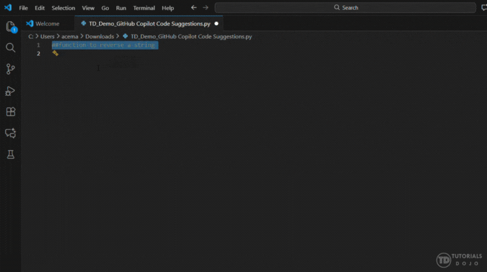
Task: Click line number 1 in the gutter
Action: tap(38, 45)
